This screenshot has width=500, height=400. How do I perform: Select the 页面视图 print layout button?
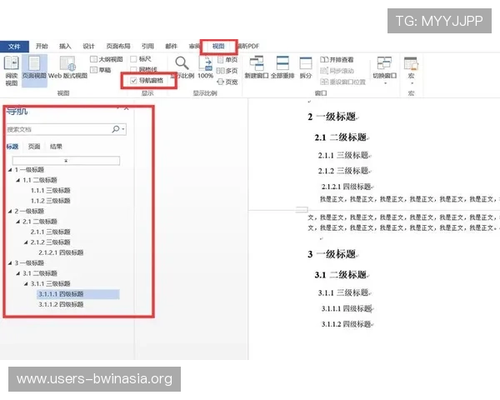(34, 71)
